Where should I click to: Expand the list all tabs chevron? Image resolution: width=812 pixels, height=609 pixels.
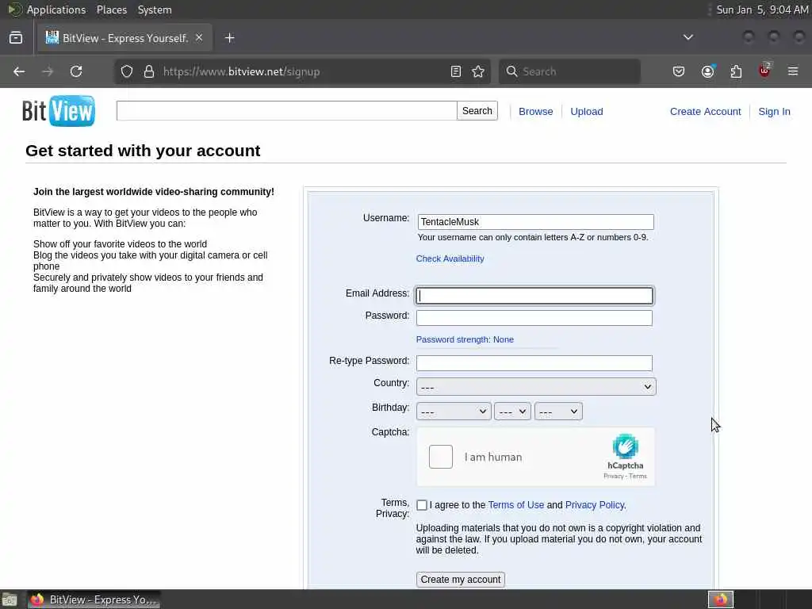tap(688, 37)
